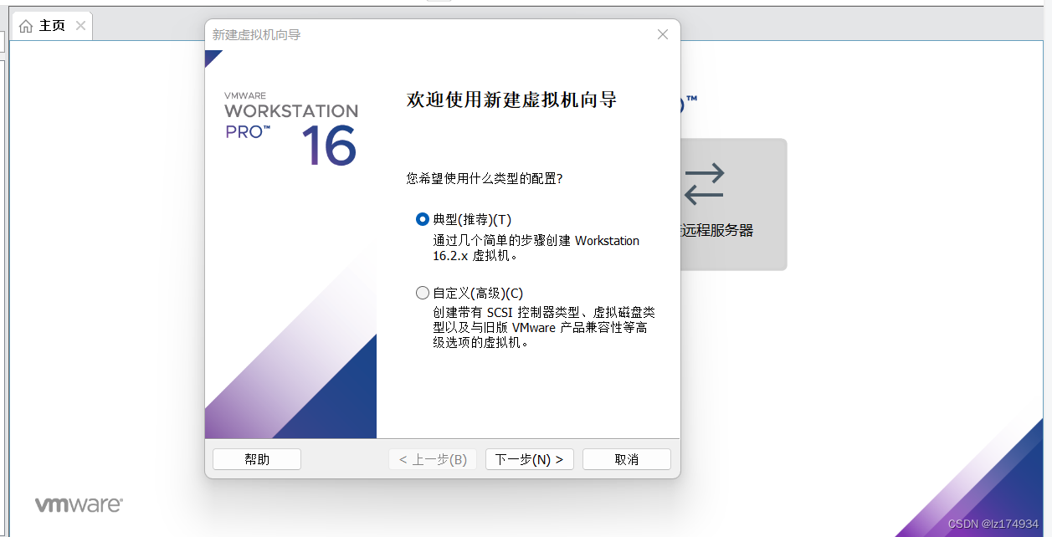Click the 您希望使用什么类型的配置? prompt text

tap(484, 178)
